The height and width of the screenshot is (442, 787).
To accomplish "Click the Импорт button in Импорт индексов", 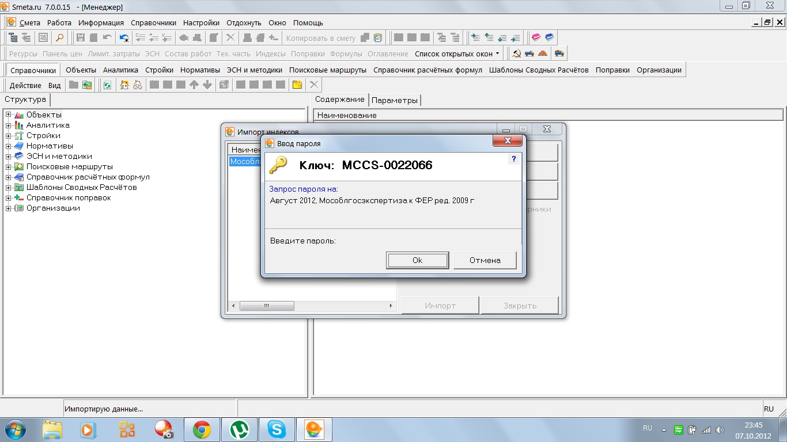I will [x=440, y=306].
